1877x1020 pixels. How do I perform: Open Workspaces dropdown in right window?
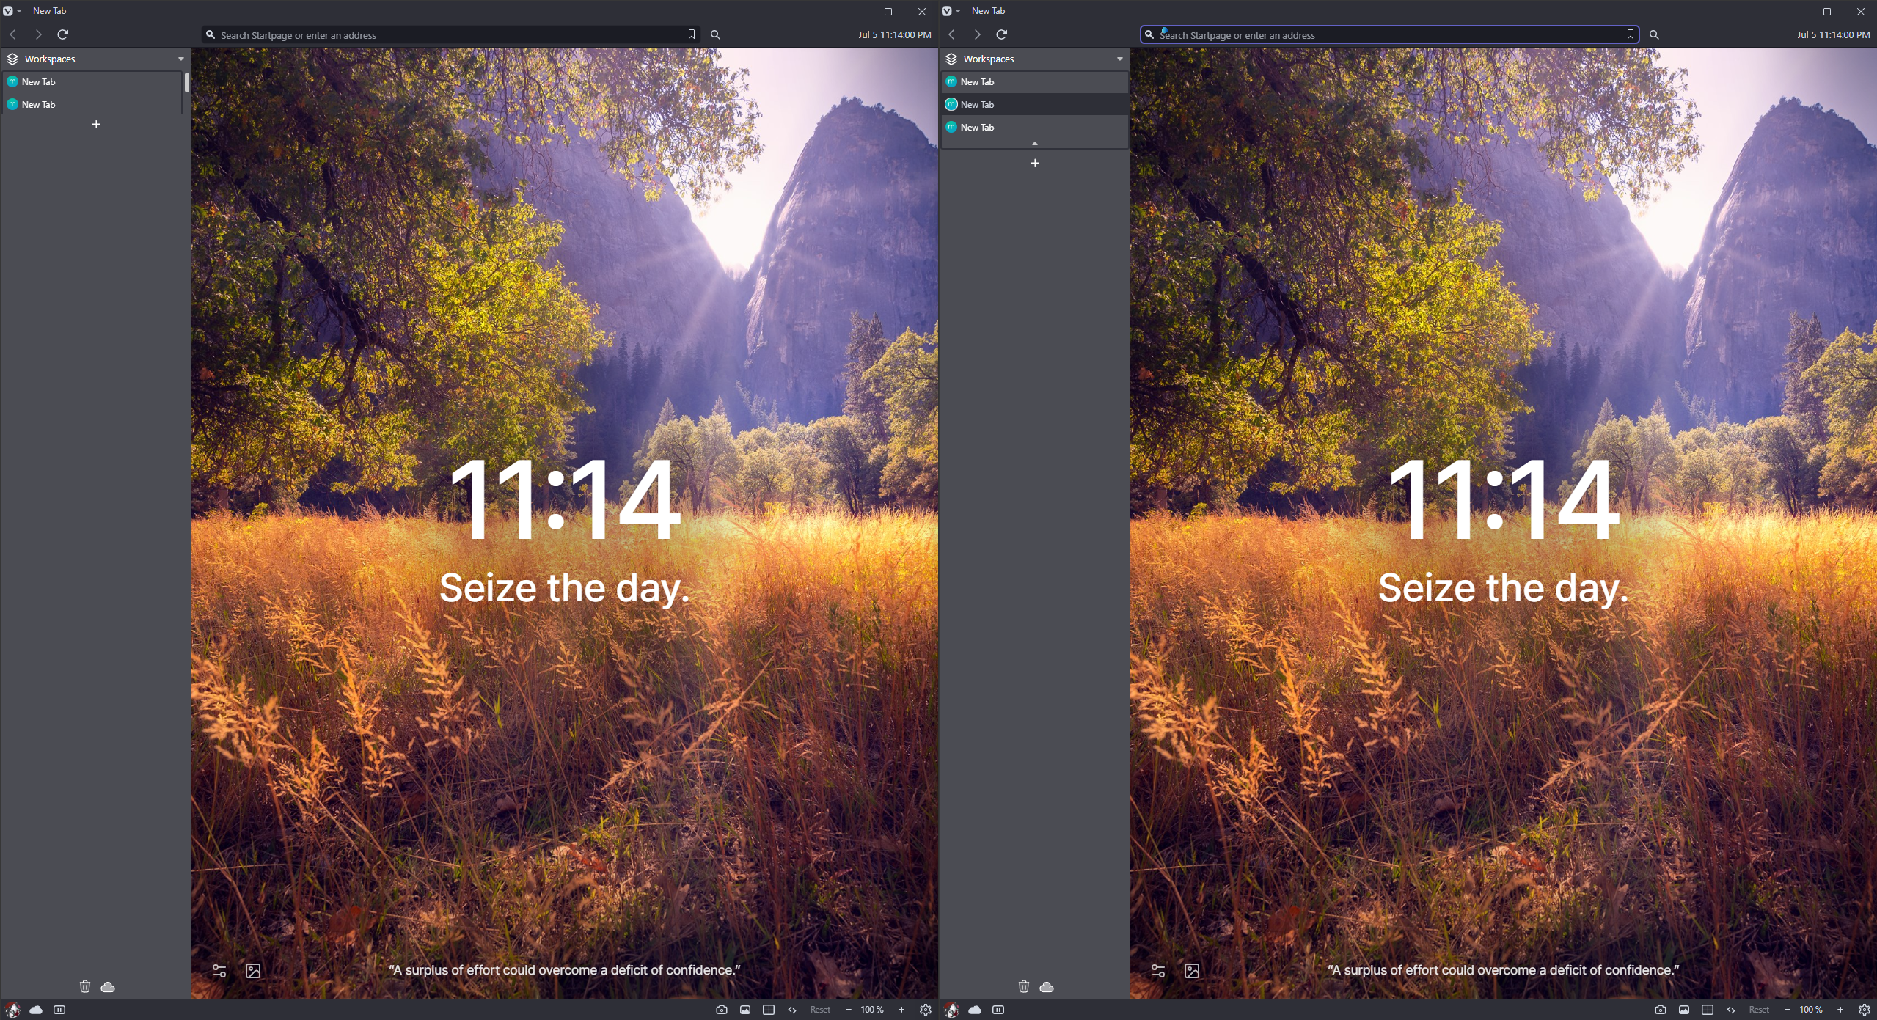pos(1119,59)
